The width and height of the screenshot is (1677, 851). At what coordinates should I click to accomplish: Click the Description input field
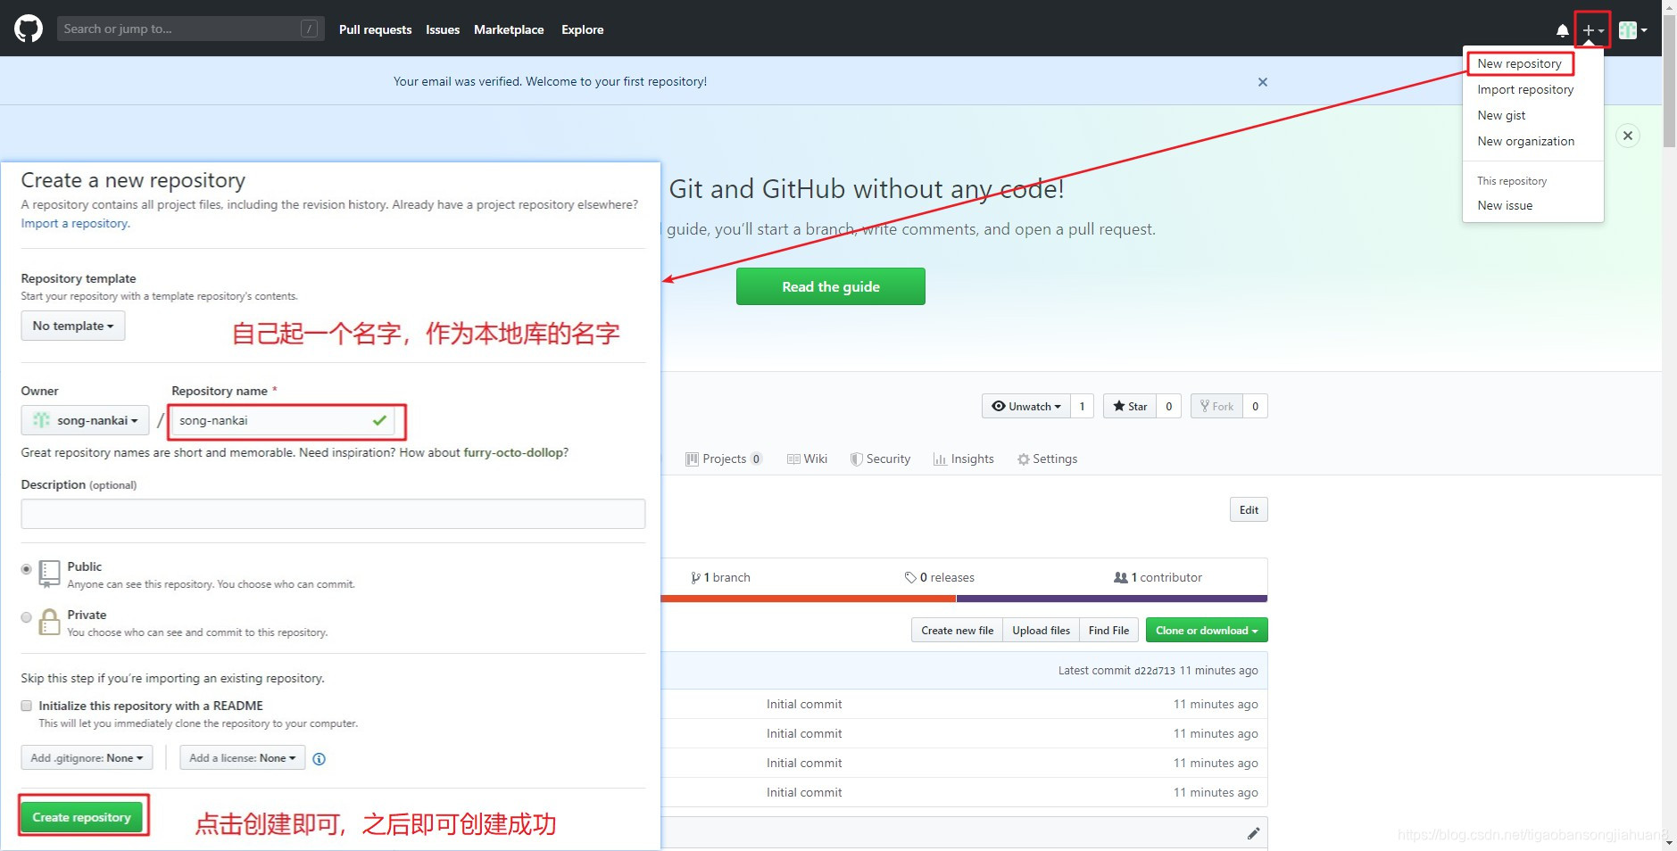tap(333, 514)
